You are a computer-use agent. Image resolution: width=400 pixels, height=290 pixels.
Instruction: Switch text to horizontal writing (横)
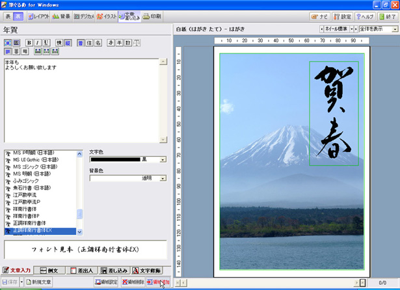pos(58,42)
